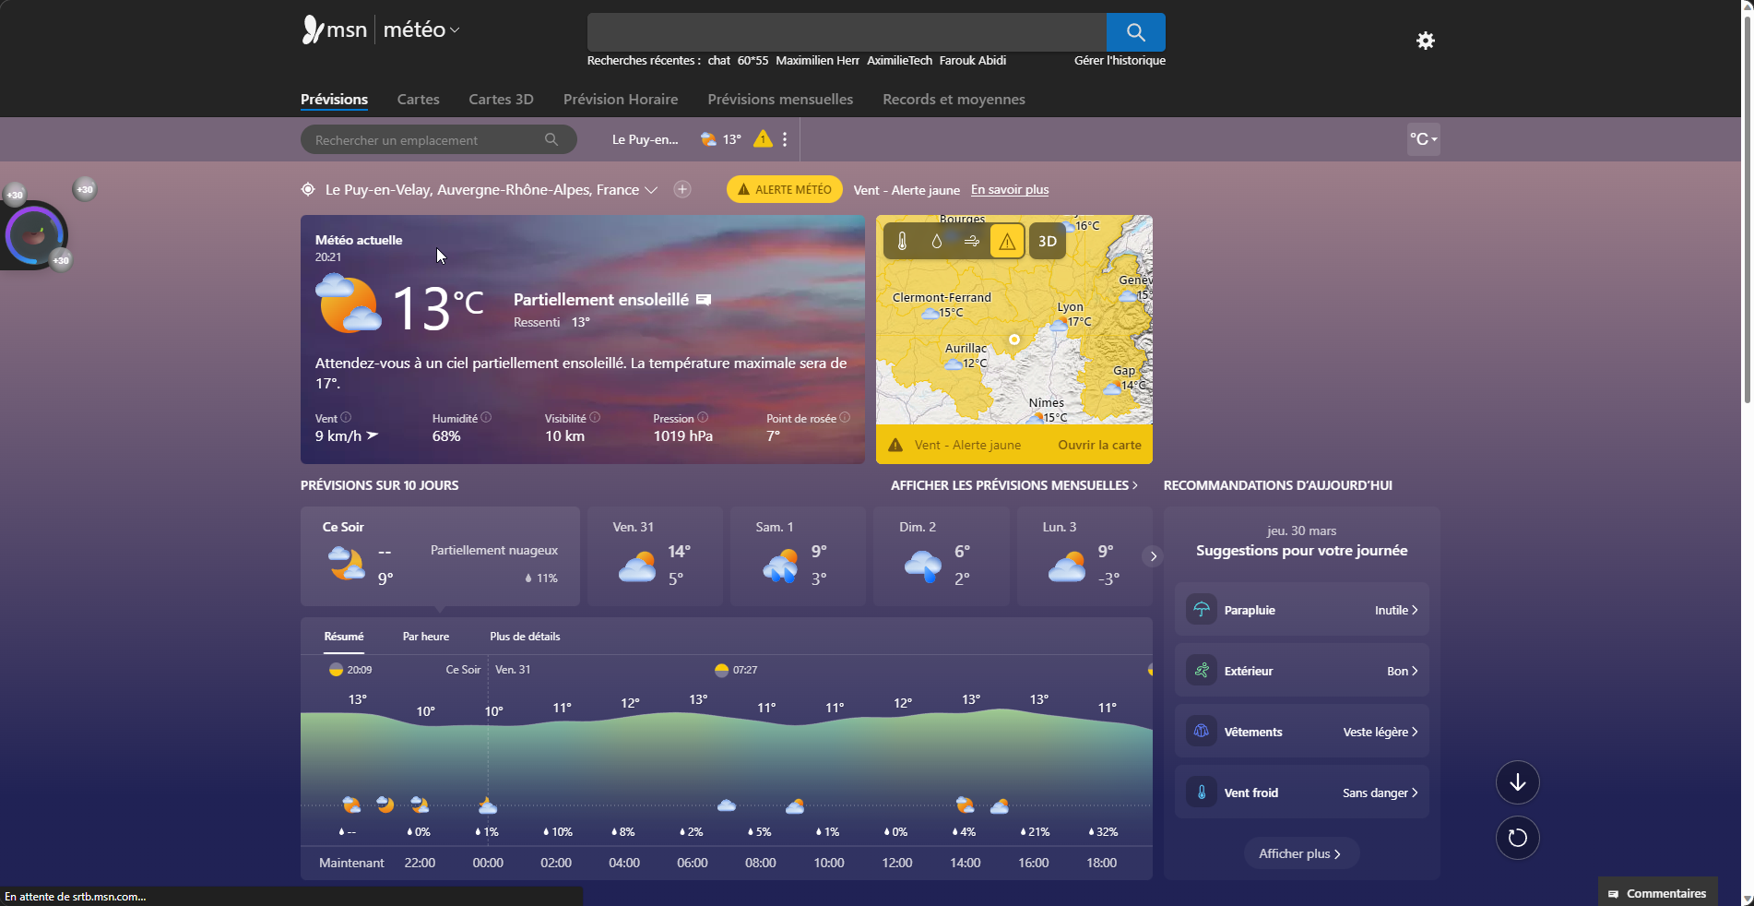Select the Ce Soir forecast card
Image resolution: width=1754 pixels, height=906 pixels.
point(440,555)
